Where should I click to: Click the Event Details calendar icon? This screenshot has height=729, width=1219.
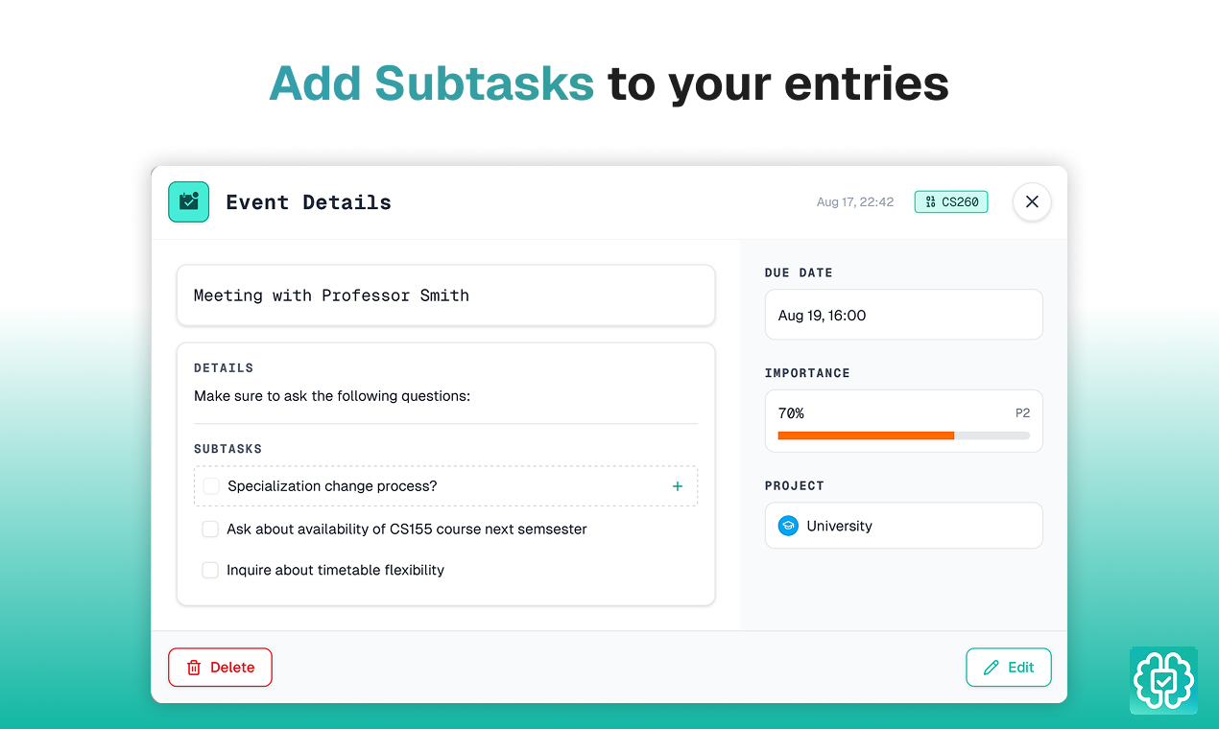click(x=188, y=202)
